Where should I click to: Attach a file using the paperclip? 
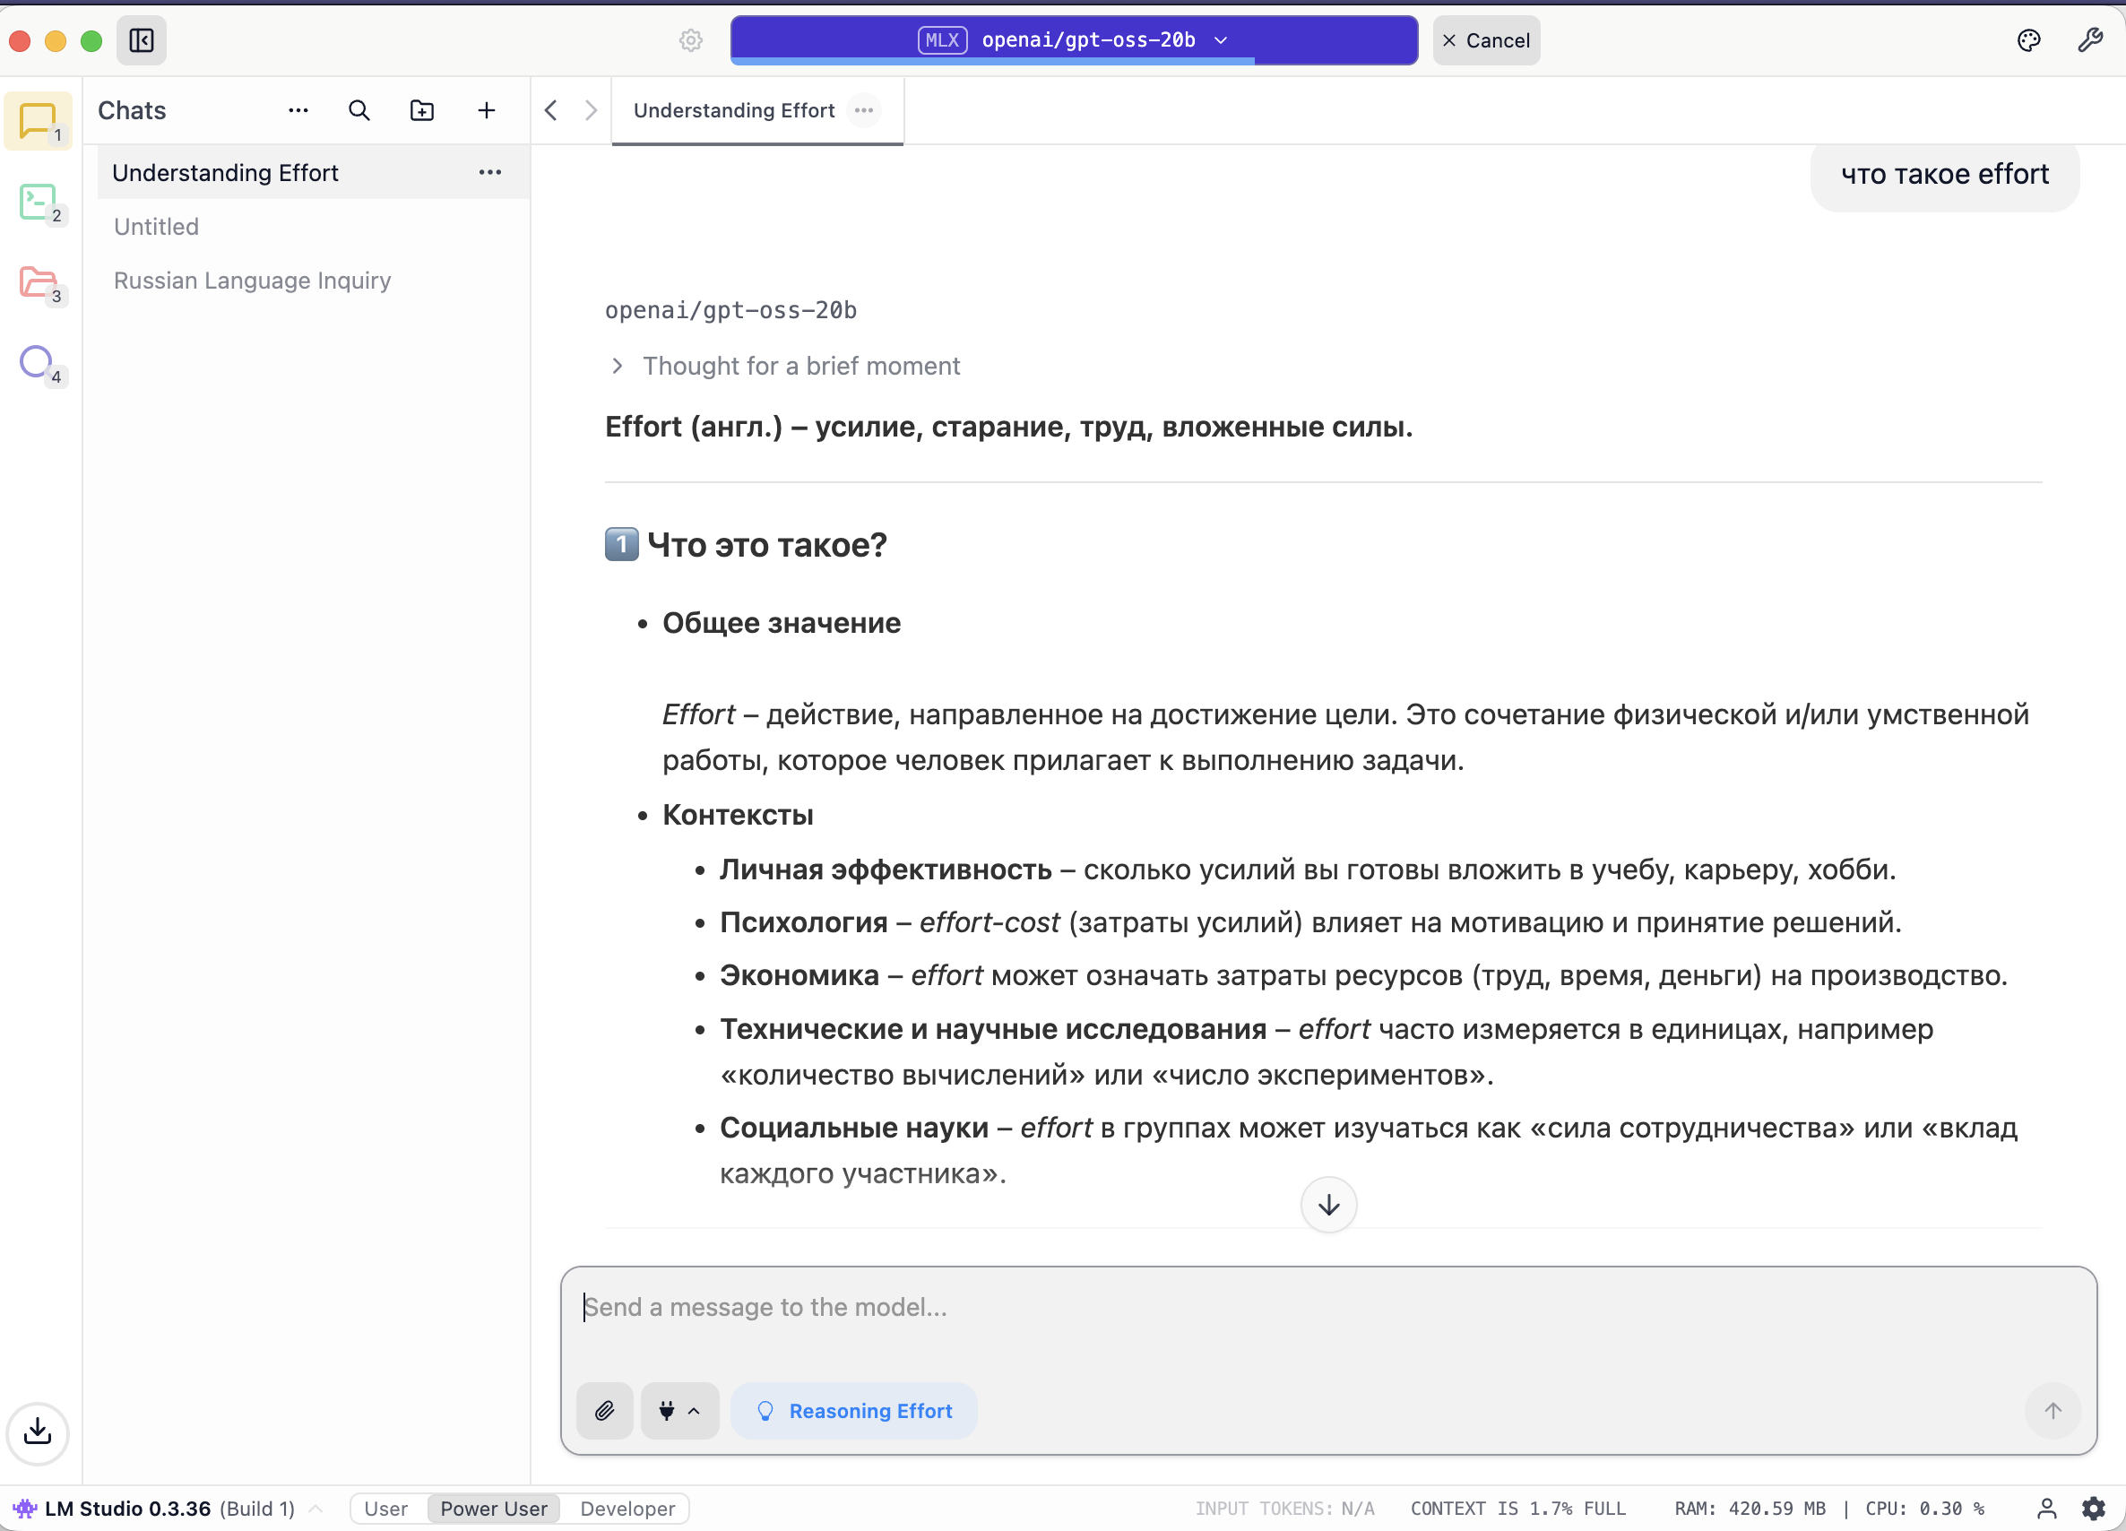point(604,1410)
